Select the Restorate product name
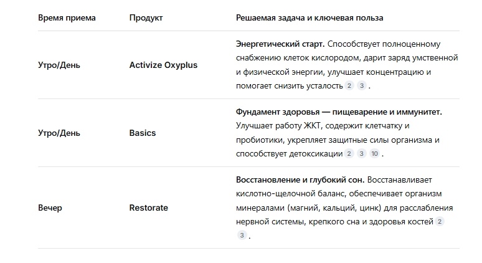Screen dimensions: 482x263 [148, 208]
